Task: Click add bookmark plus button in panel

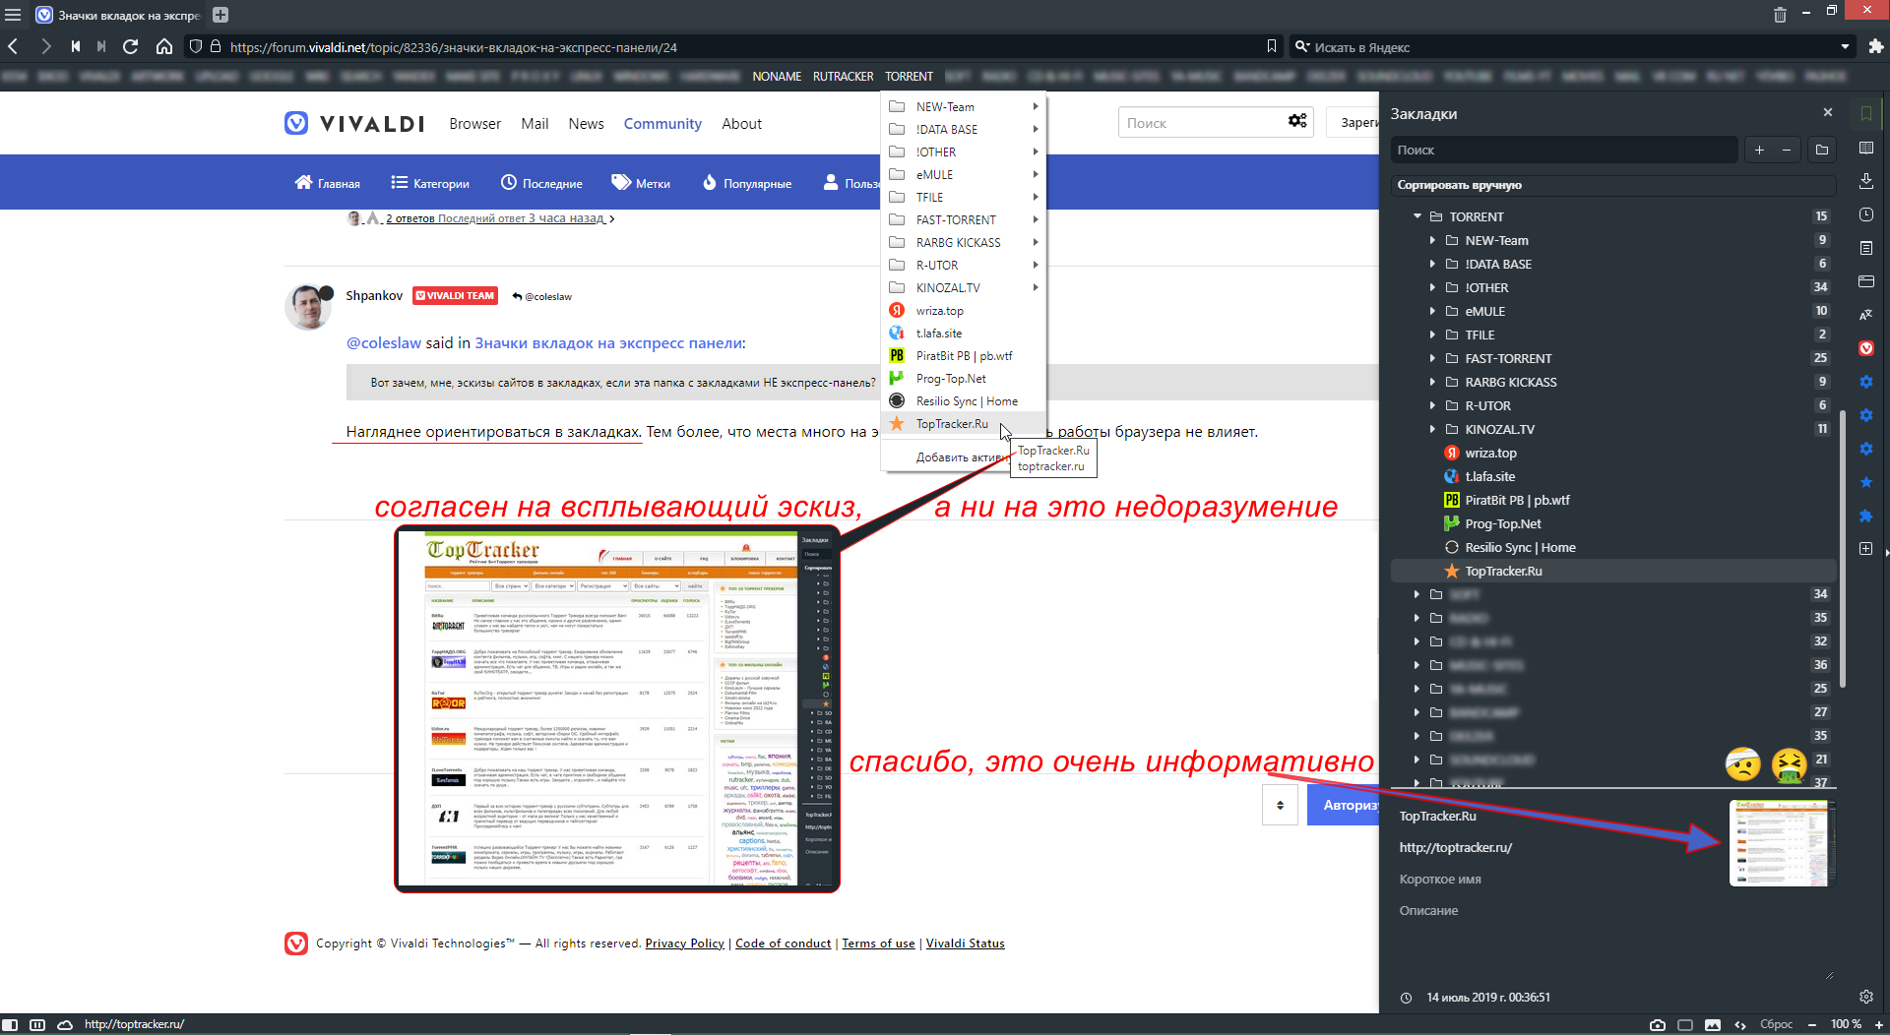Action: coord(1759,150)
